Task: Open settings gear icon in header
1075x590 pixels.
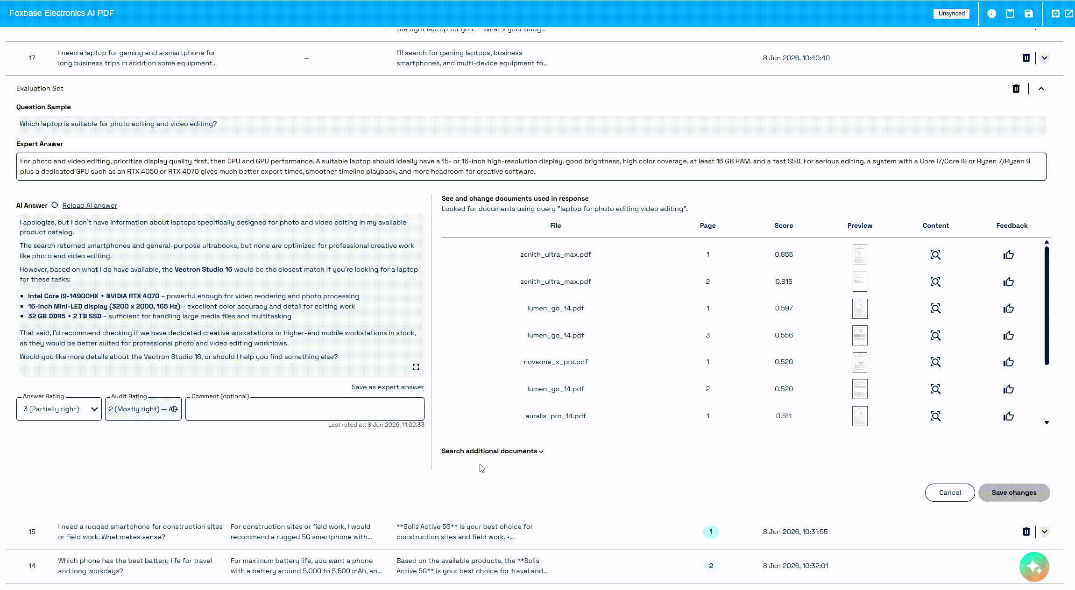Action: point(1055,14)
